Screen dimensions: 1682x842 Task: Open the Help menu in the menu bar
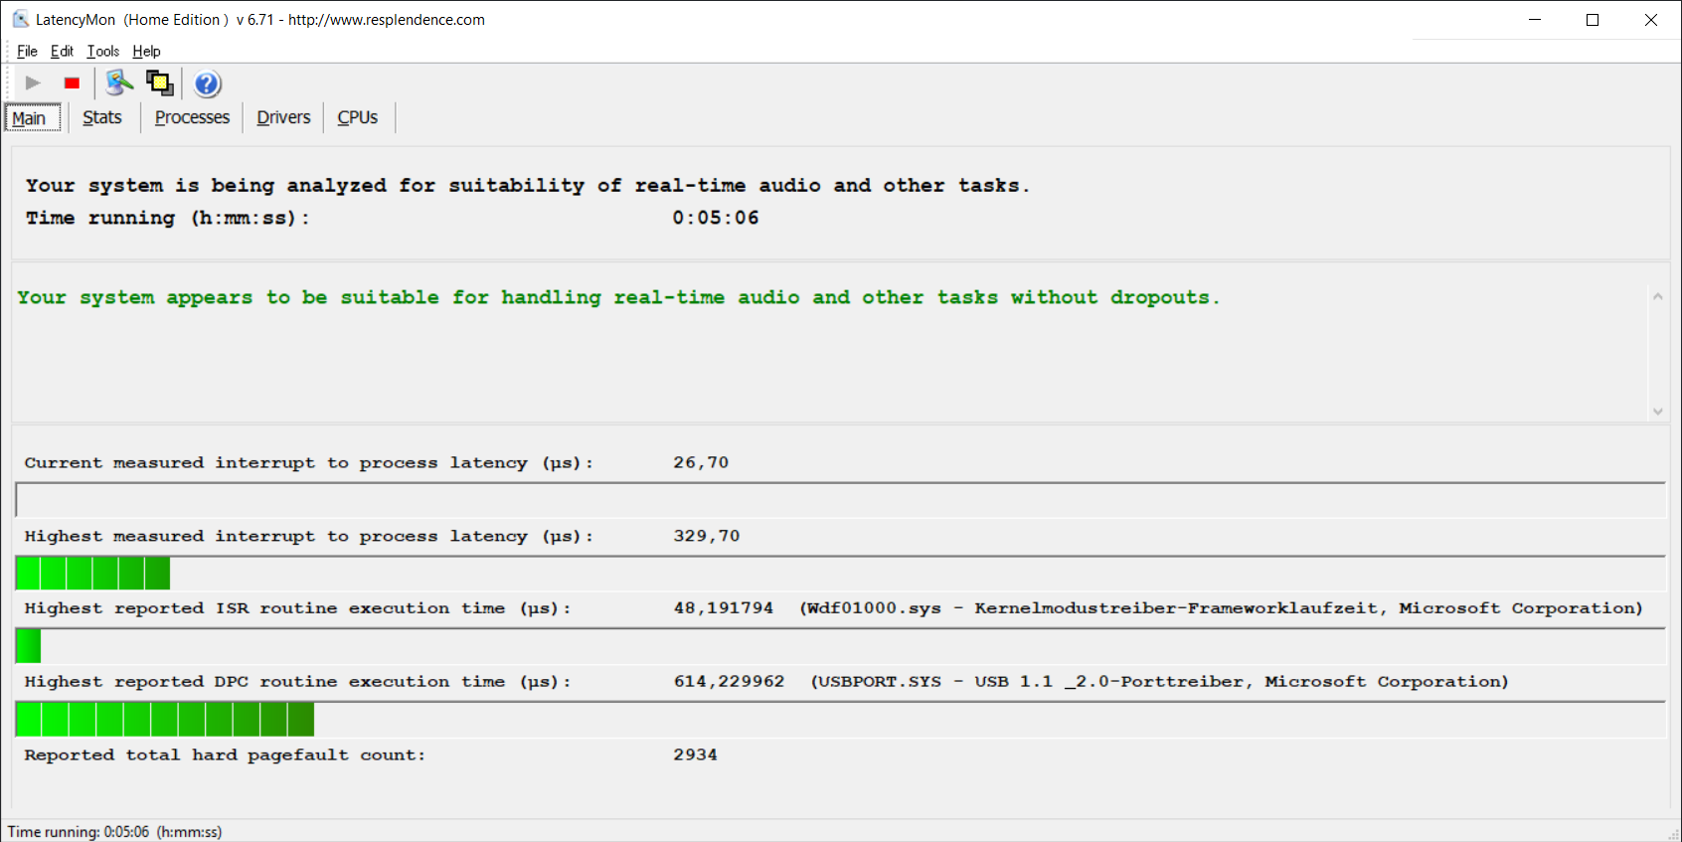point(146,52)
